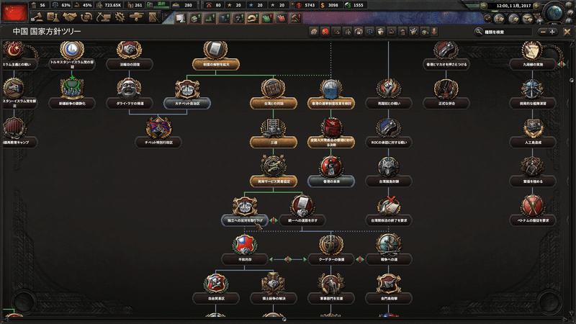The width and height of the screenshot is (576, 324).
Task: Open the logistics screen icon
Action: coord(153,17)
